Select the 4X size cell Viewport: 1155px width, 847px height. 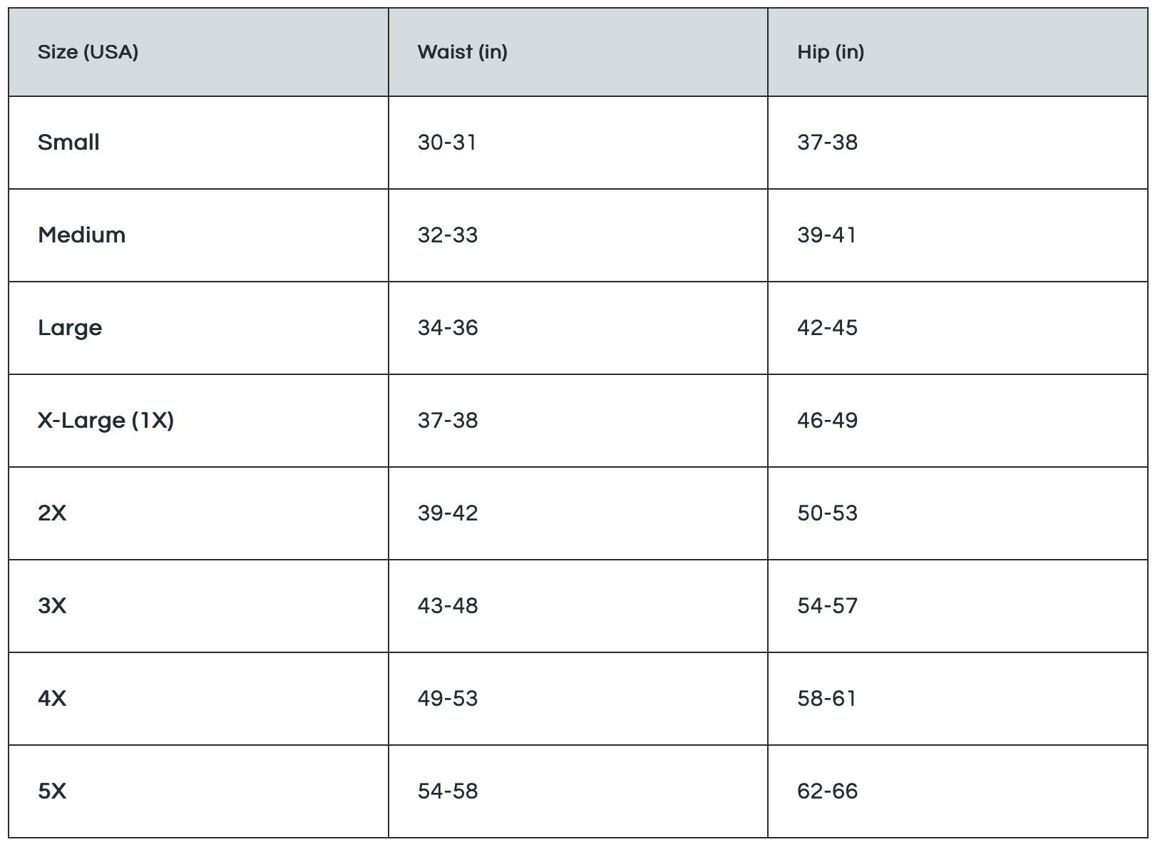(x=52, y=699)
